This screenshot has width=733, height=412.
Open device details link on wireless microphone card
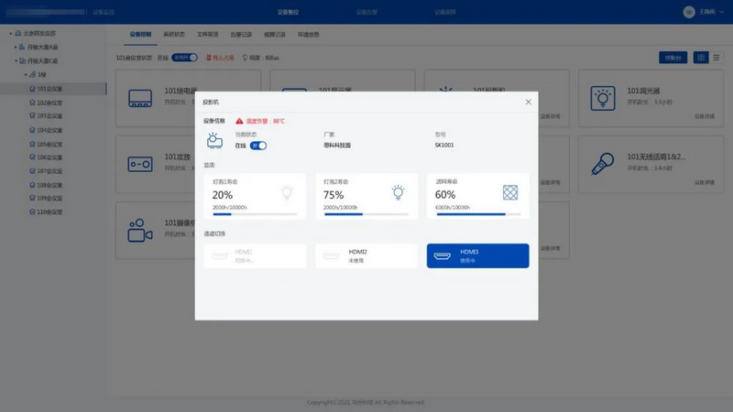[705, 182]
